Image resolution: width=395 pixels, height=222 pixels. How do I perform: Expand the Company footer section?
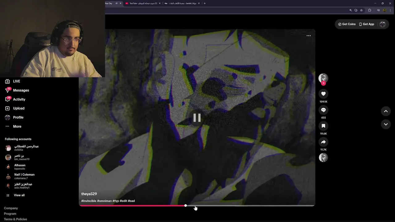(x=11, y=208)
